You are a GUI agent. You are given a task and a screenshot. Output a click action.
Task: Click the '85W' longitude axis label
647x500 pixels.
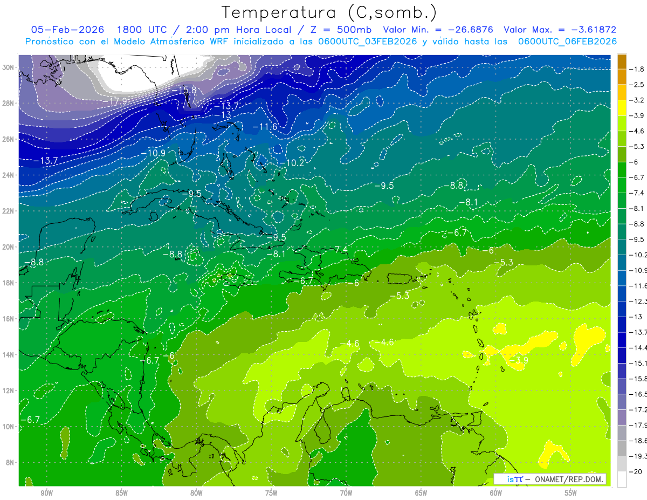pyautogui.click(x=121, y=494)
